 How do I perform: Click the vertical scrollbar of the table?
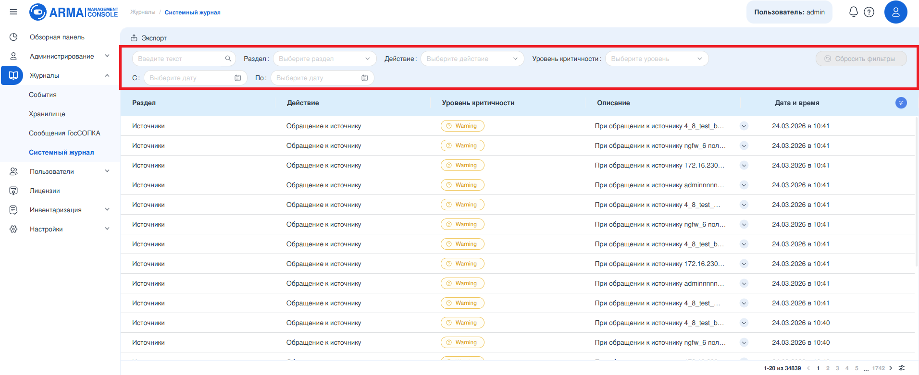click(917, 192)
